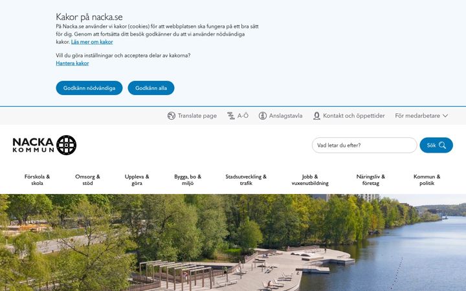466x291 pixels.
Task: Click the Nacka Kommun logo
Action: 45,145
